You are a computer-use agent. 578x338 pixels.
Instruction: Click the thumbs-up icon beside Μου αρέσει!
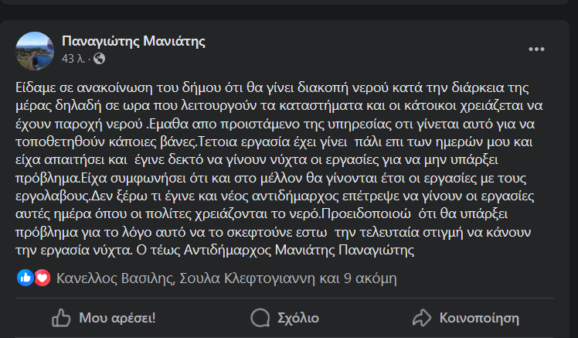(x=61, y=317)
